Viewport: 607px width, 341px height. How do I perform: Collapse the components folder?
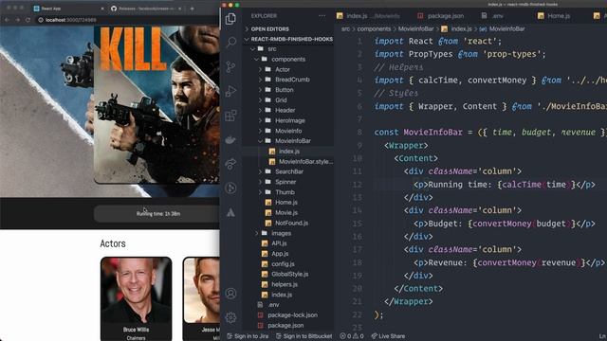pos(288,59)
